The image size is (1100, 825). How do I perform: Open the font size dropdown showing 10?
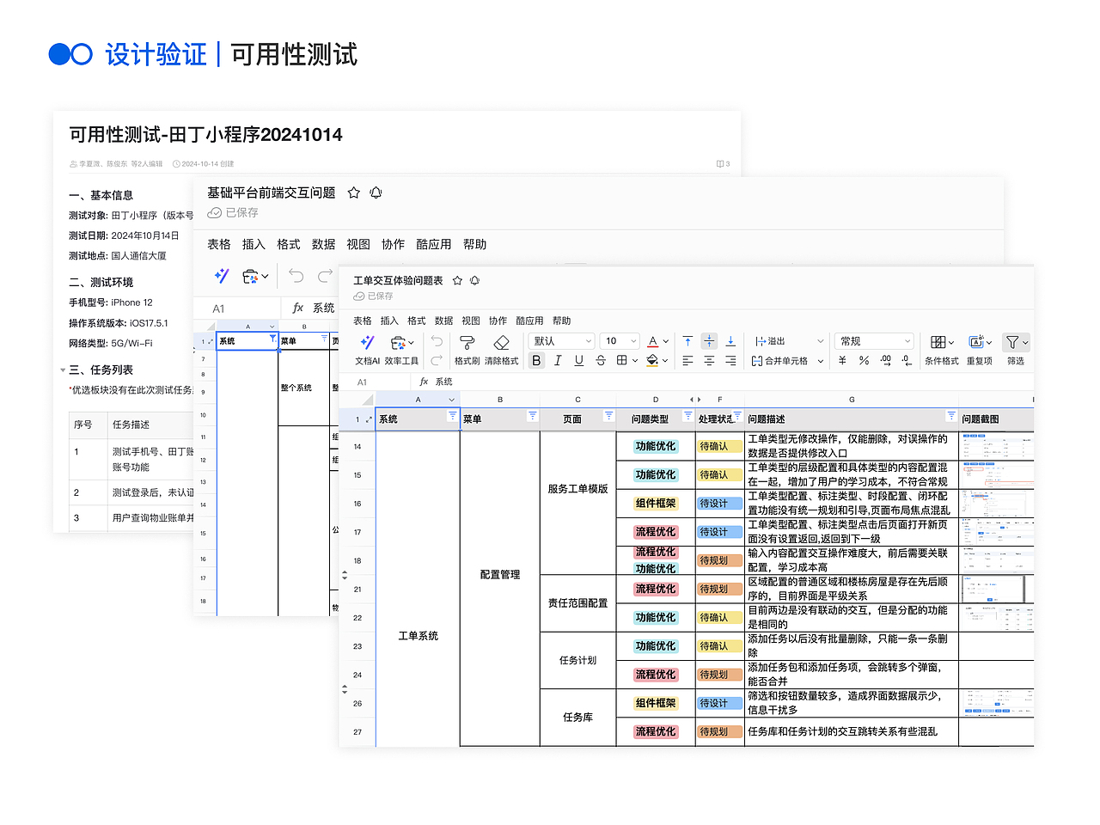coord(619,340)
